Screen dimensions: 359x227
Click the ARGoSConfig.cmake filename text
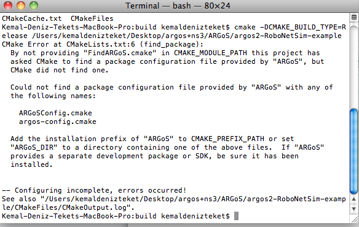[55, 113]
